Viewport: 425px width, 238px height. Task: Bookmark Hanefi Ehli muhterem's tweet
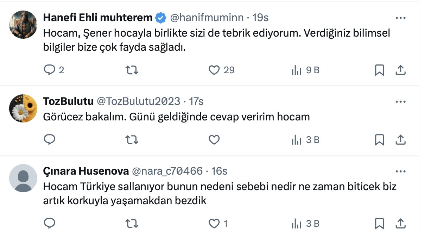[379, 70]
